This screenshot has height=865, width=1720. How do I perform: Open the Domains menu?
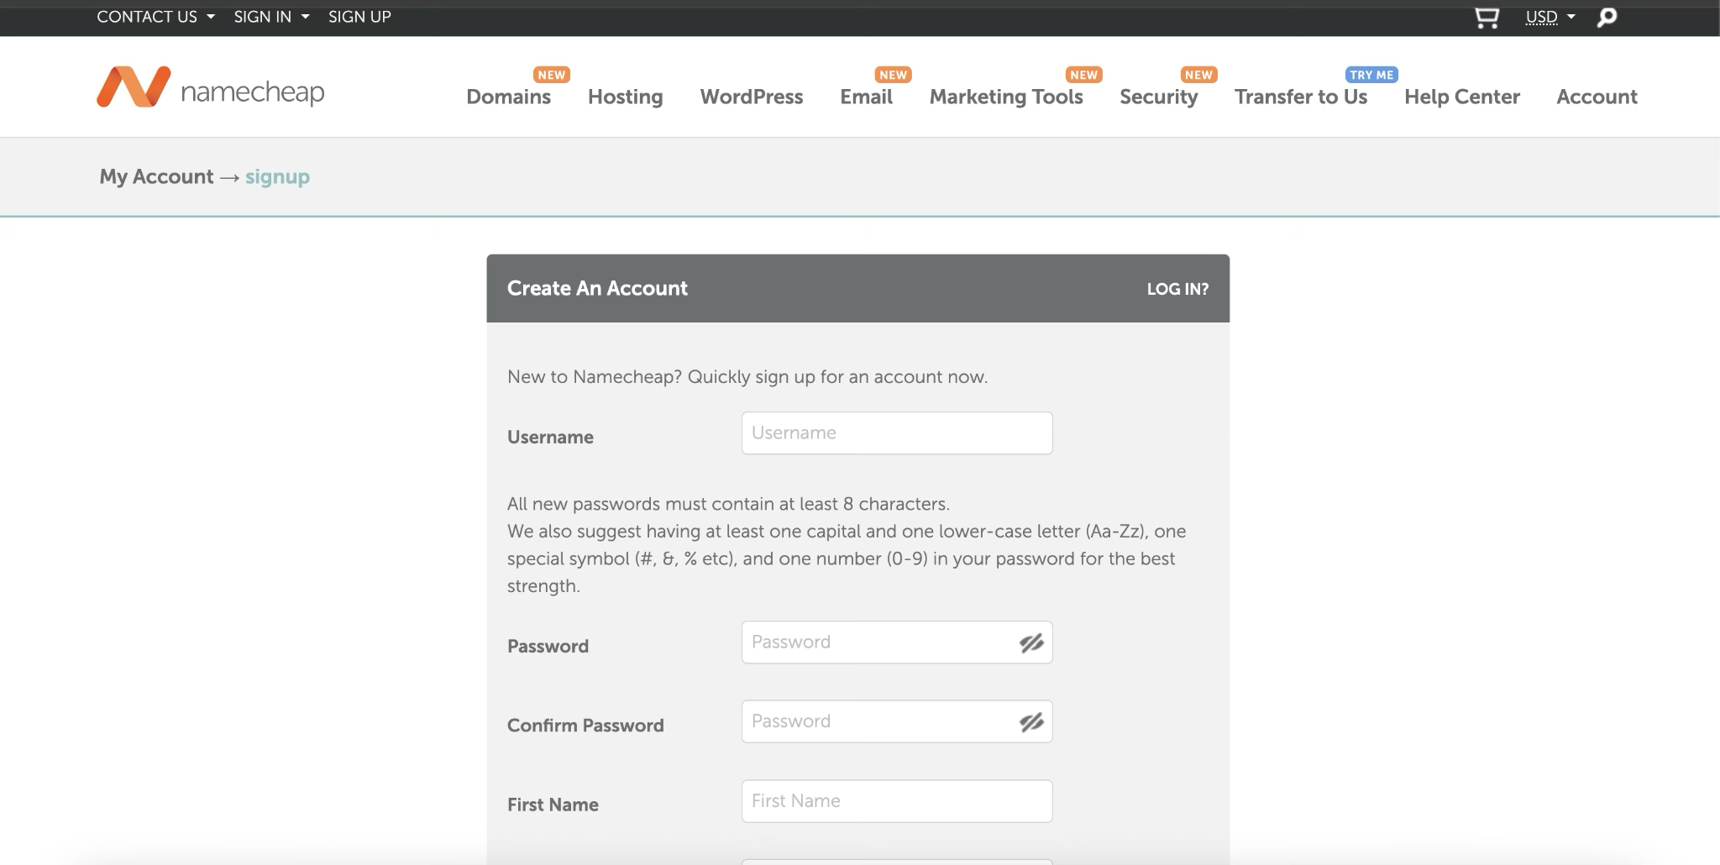tap(508, 97)
